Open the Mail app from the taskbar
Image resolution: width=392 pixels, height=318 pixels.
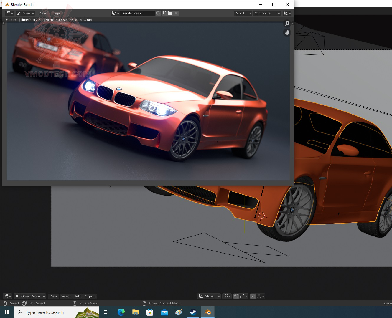tap(164, 312)
